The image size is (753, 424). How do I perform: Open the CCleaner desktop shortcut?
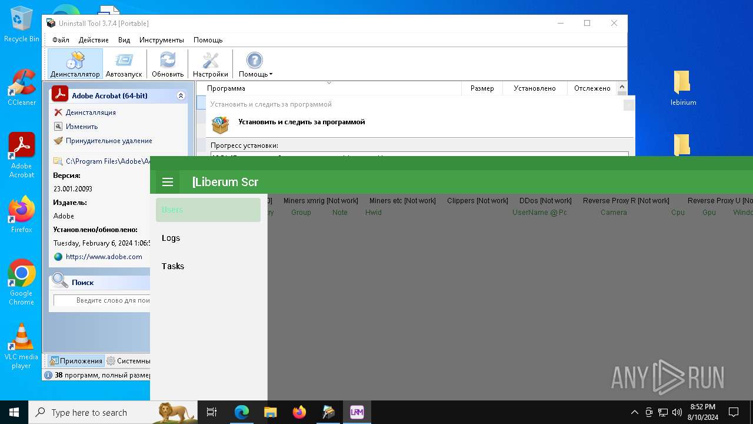(x=22, y=87)
